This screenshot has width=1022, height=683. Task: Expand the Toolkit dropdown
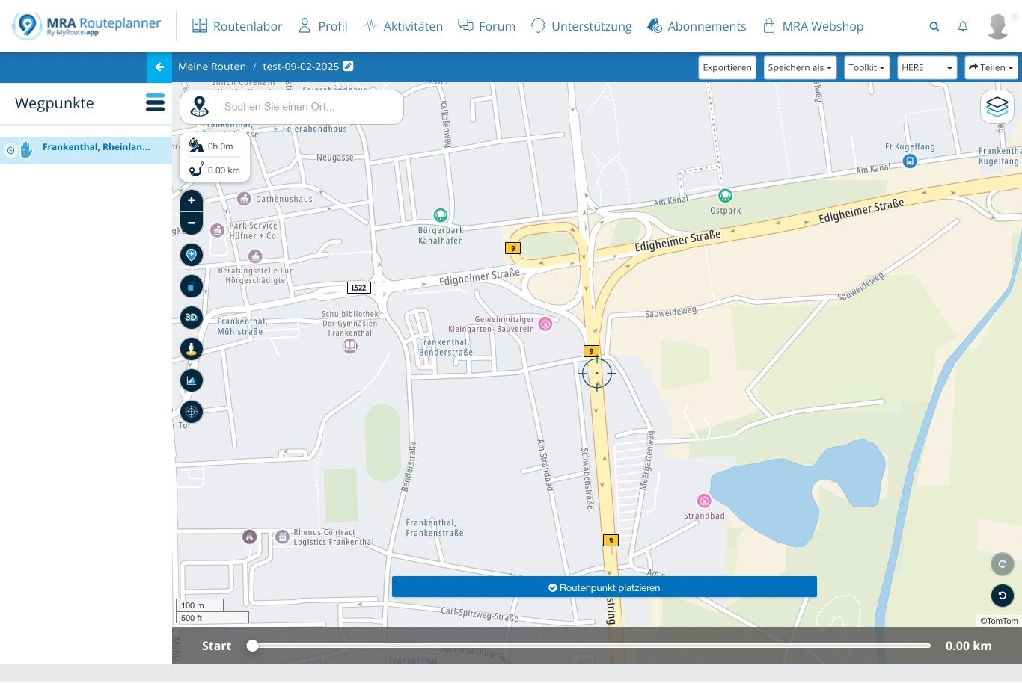click(x=866, y=67)
